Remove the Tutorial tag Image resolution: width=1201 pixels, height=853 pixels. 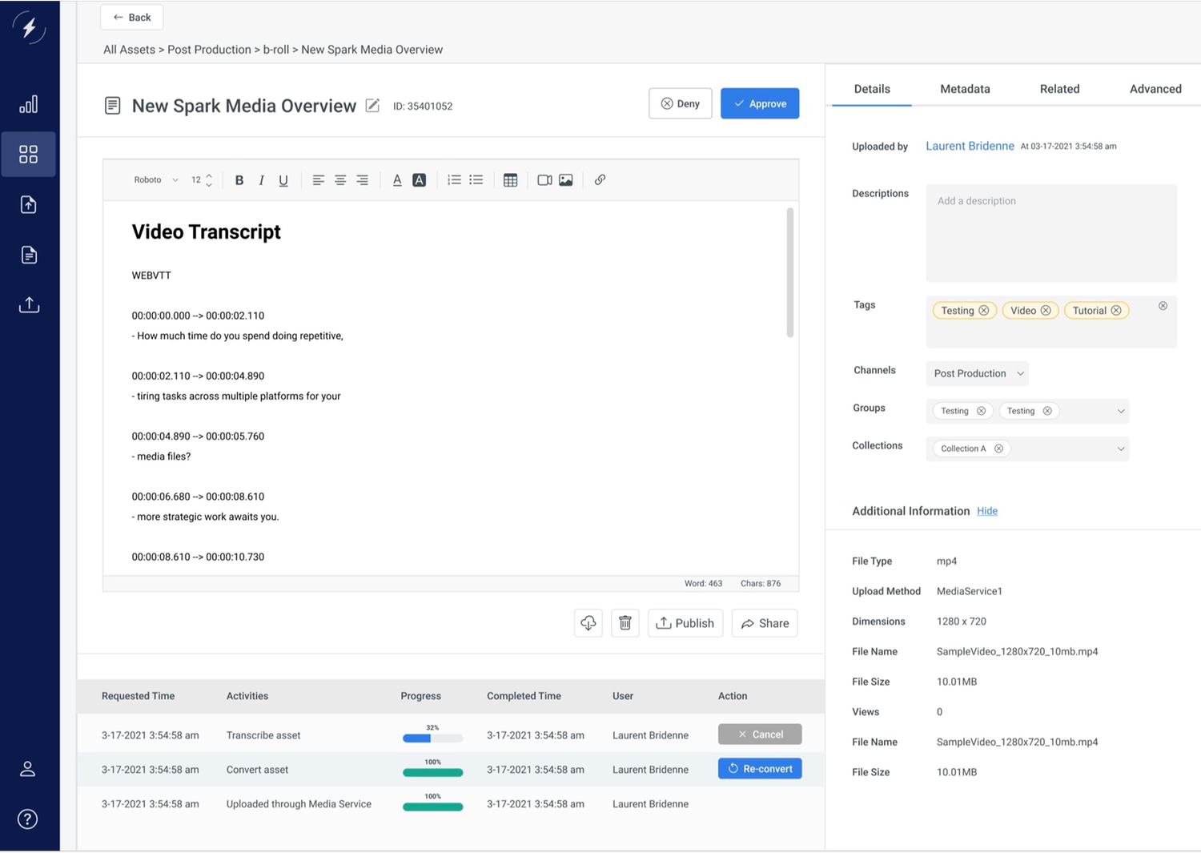tap(1116, 311)
